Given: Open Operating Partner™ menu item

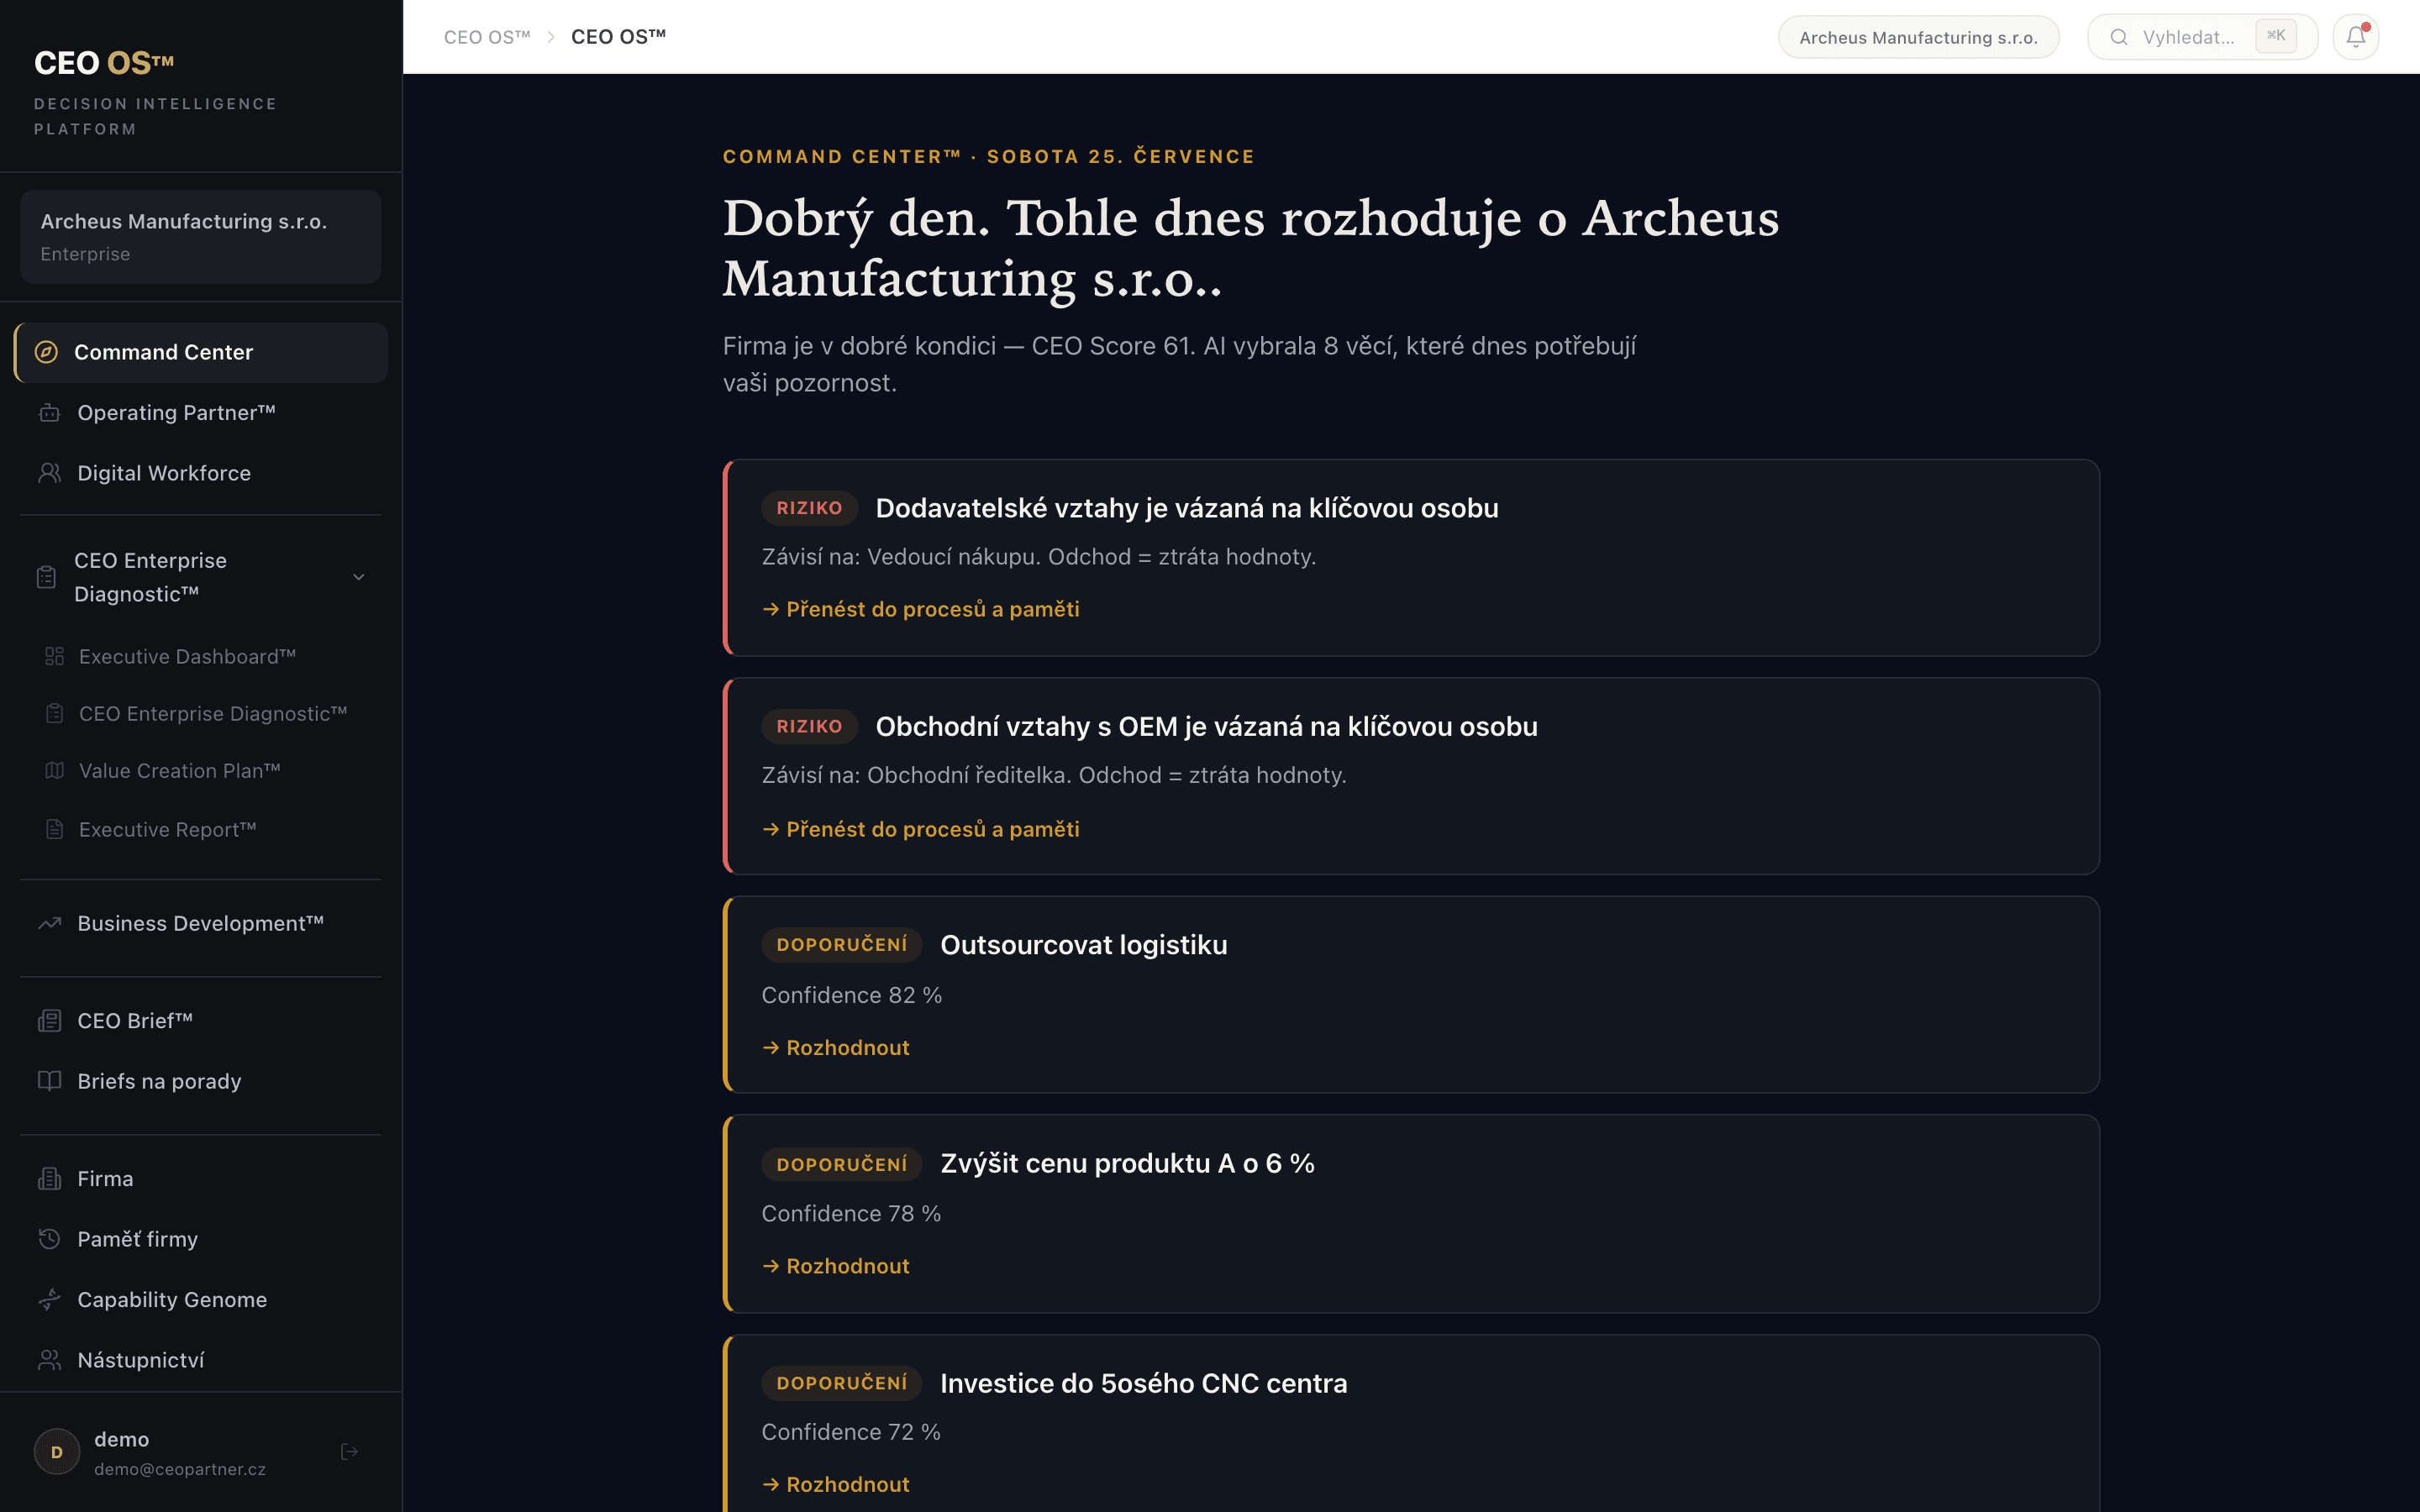Looking at the screenshot, I should pos(201,413).
